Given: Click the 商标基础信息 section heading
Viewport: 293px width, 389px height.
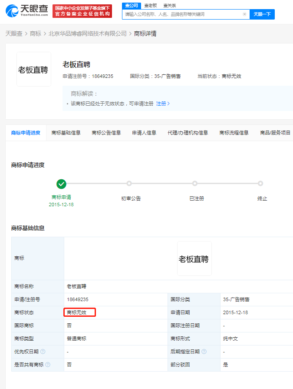Looking at the screenshot, I should click(28, 228).
